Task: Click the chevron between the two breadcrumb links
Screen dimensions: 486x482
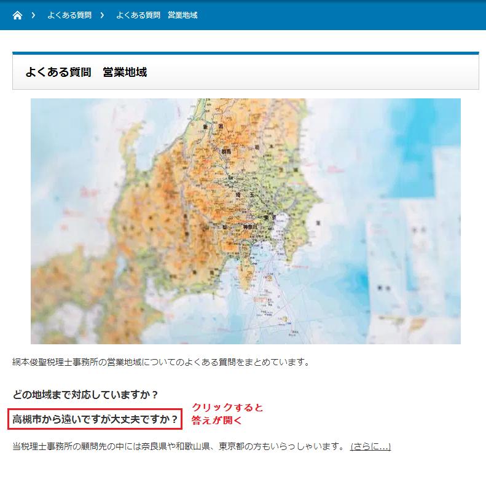Action: (x=102, y=15)
